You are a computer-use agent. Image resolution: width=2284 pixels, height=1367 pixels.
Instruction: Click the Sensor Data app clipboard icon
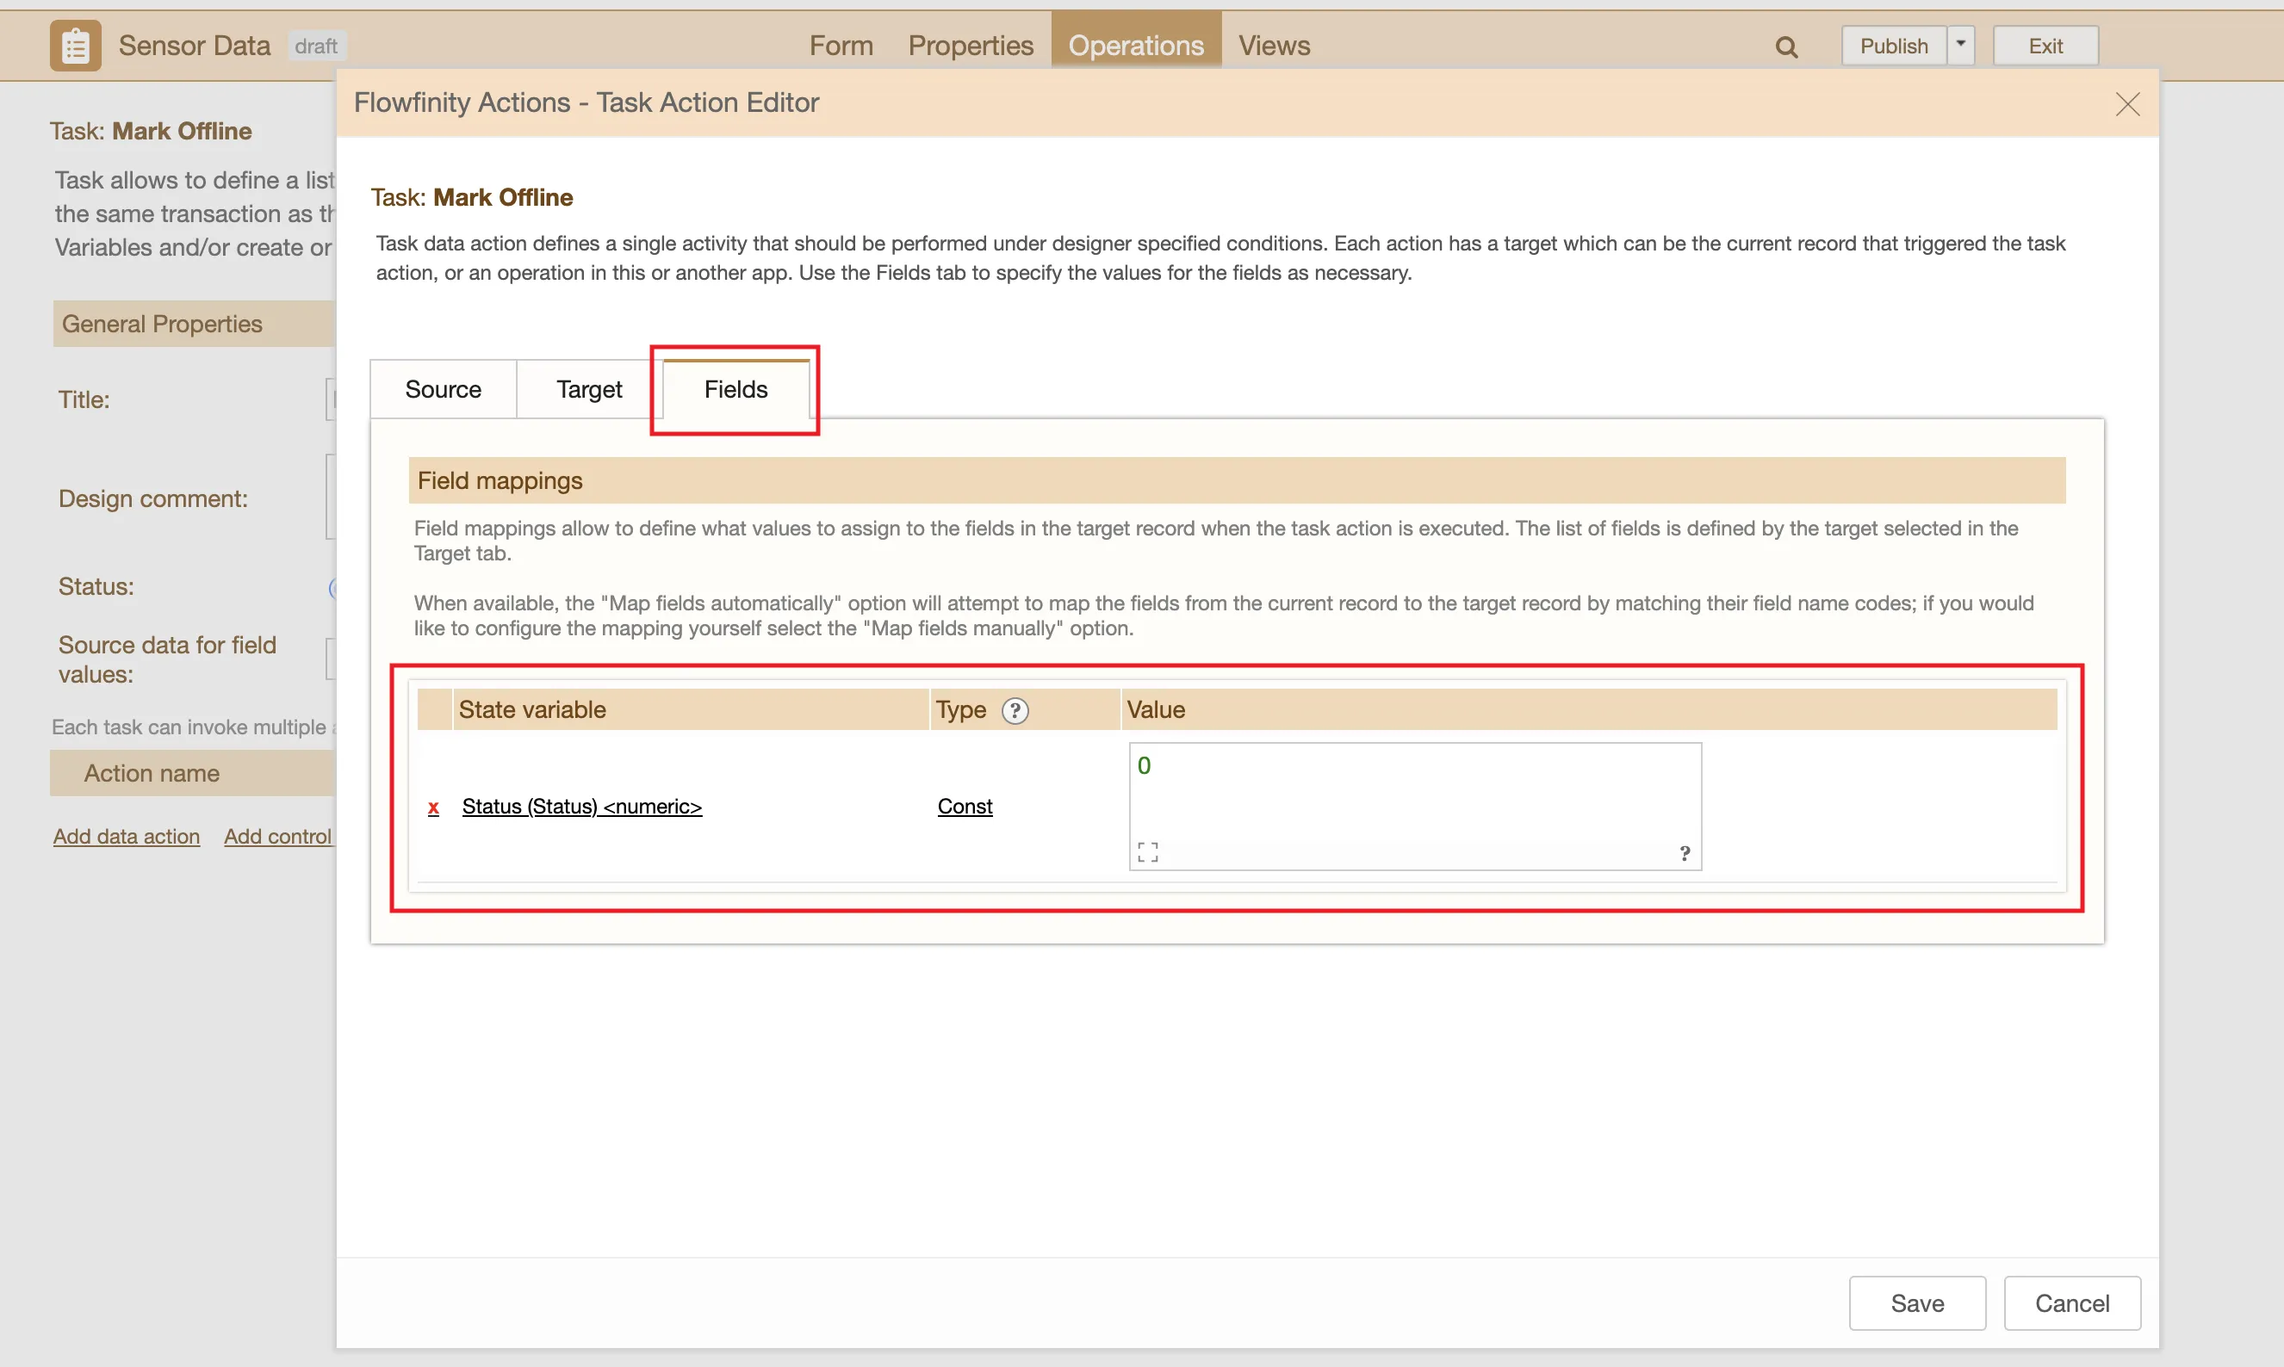[x=75, y=45]
